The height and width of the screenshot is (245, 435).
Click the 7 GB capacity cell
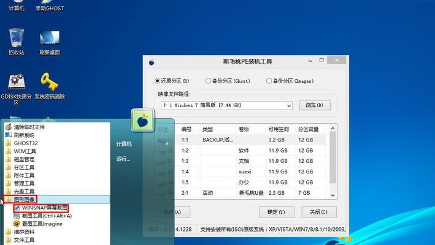[x=304, y=193]
